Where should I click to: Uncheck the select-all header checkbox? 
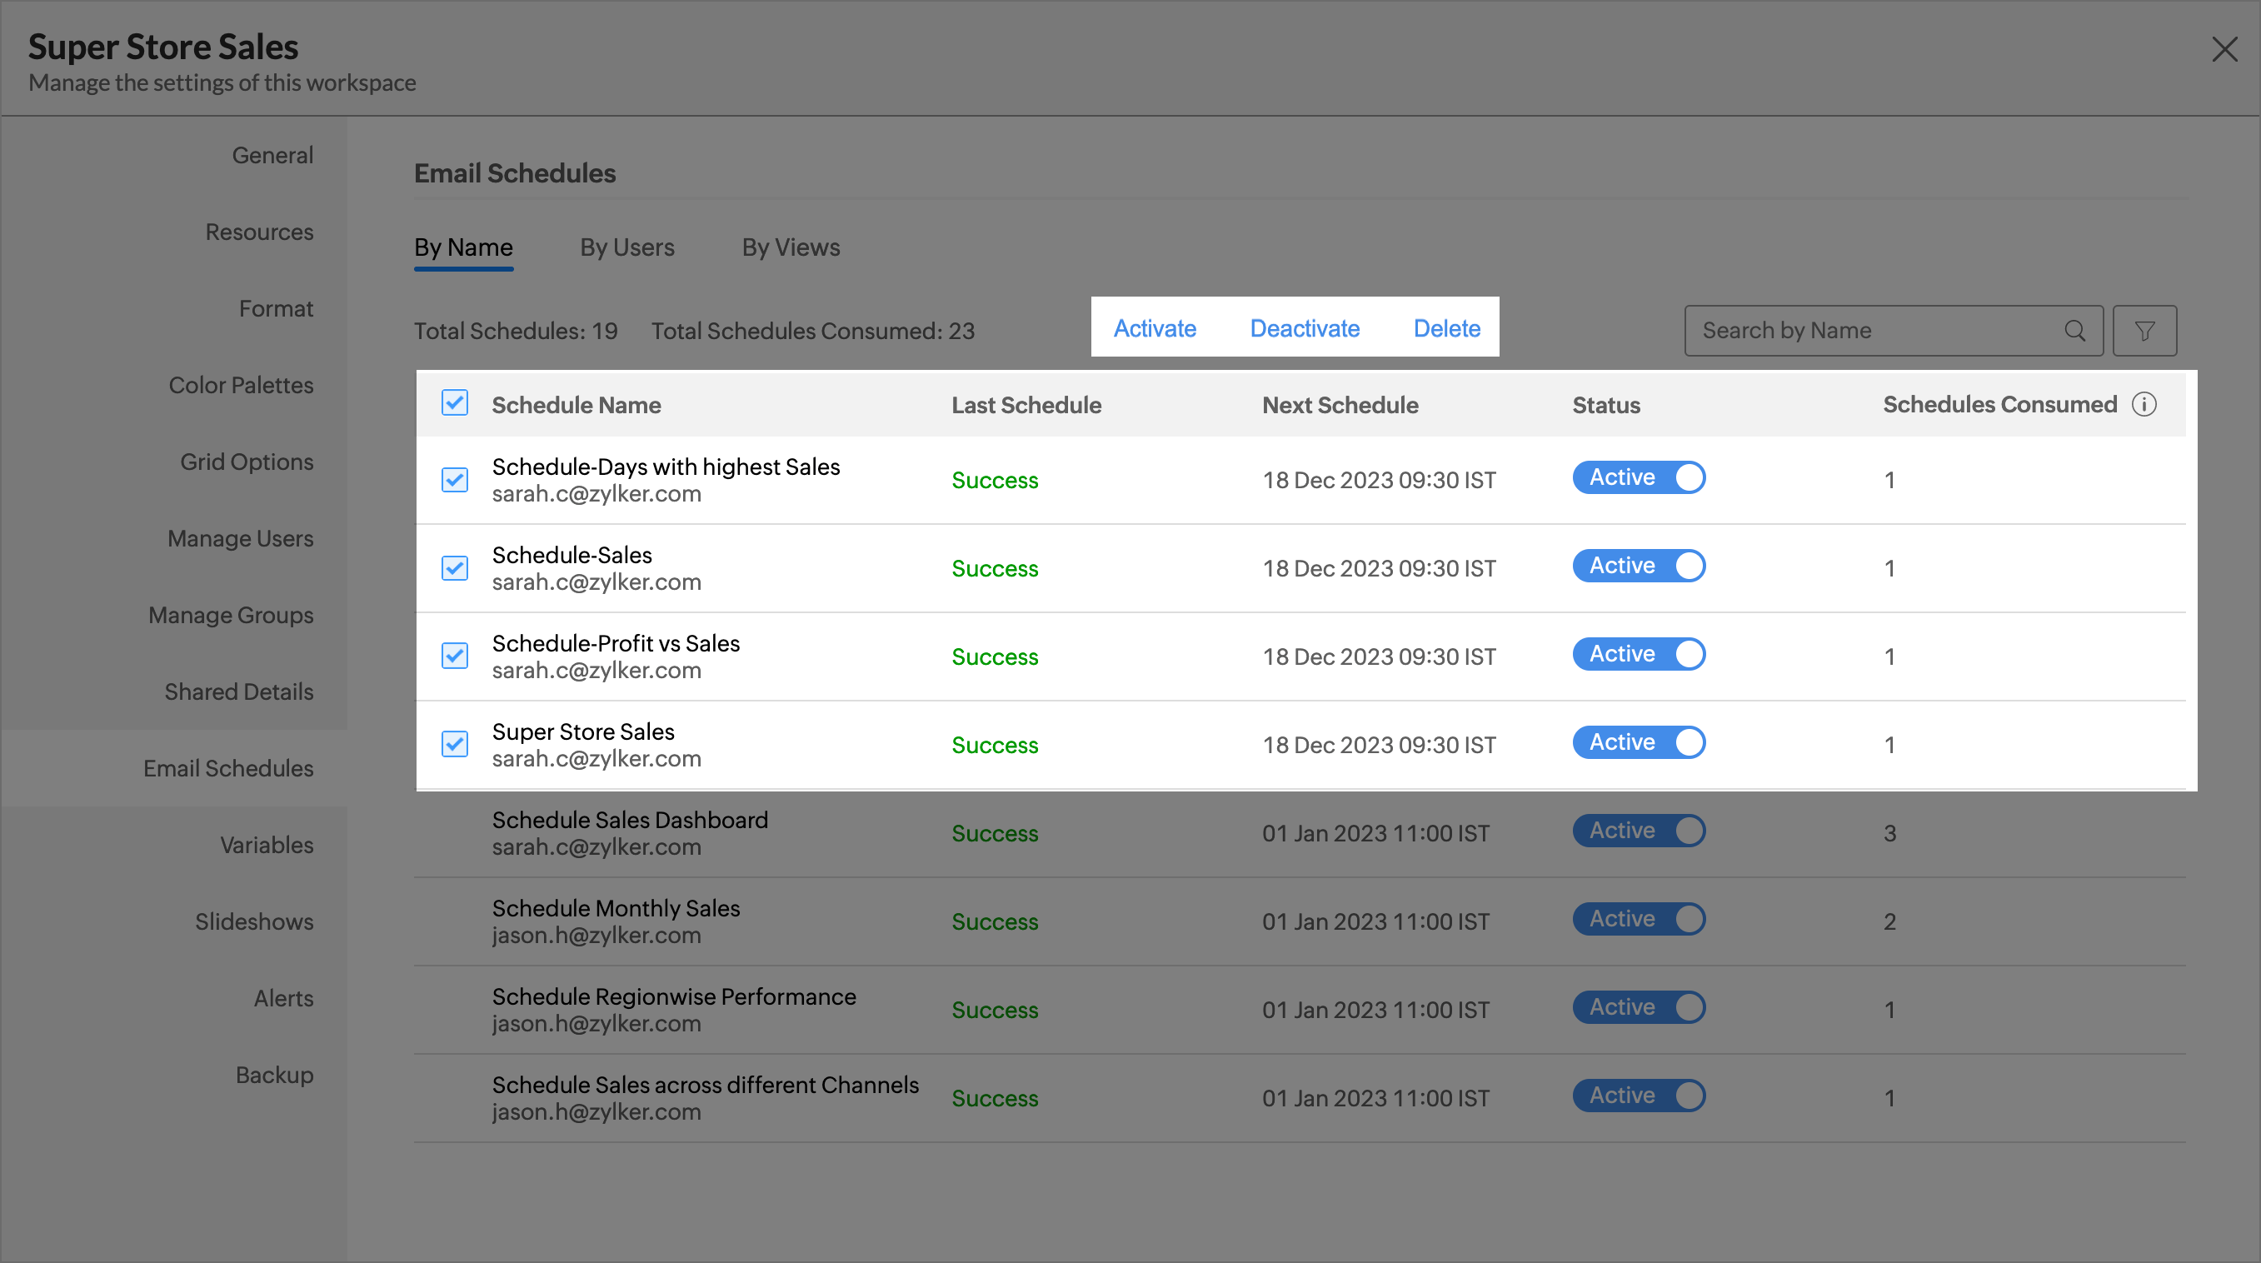455,403
